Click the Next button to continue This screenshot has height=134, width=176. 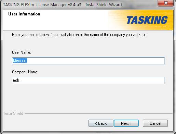pyautogui.click(x=126, y=123)
